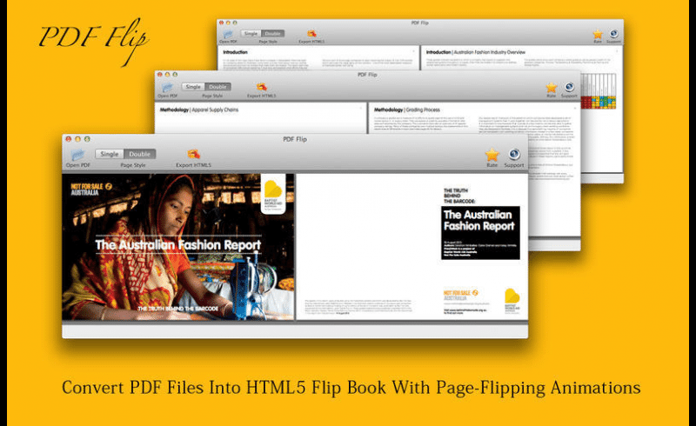This screenshot has width=696, height=426.
Task: Click Rate star in the middle window
Action: pyautogui.click(x=552, y=87)
